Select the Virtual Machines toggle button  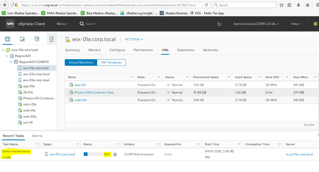coord(81,63)
